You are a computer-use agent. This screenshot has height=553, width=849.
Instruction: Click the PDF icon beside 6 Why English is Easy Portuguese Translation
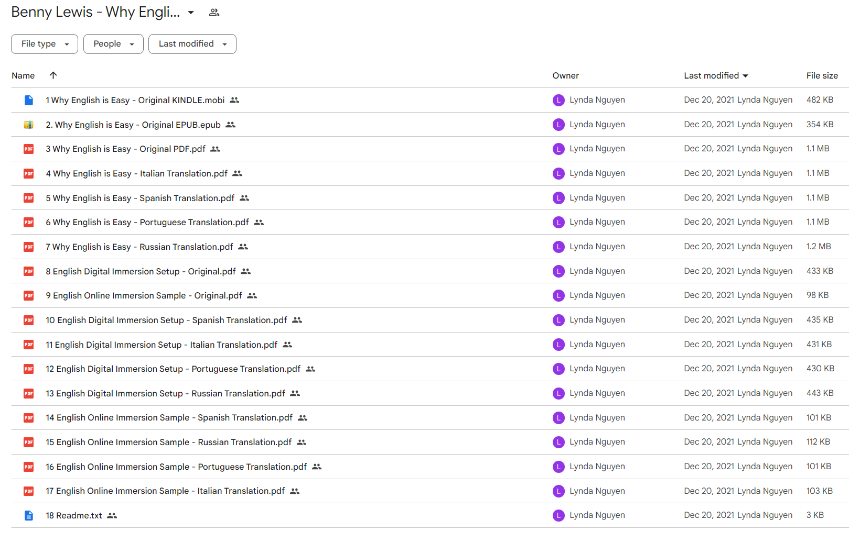click(29, 223)
